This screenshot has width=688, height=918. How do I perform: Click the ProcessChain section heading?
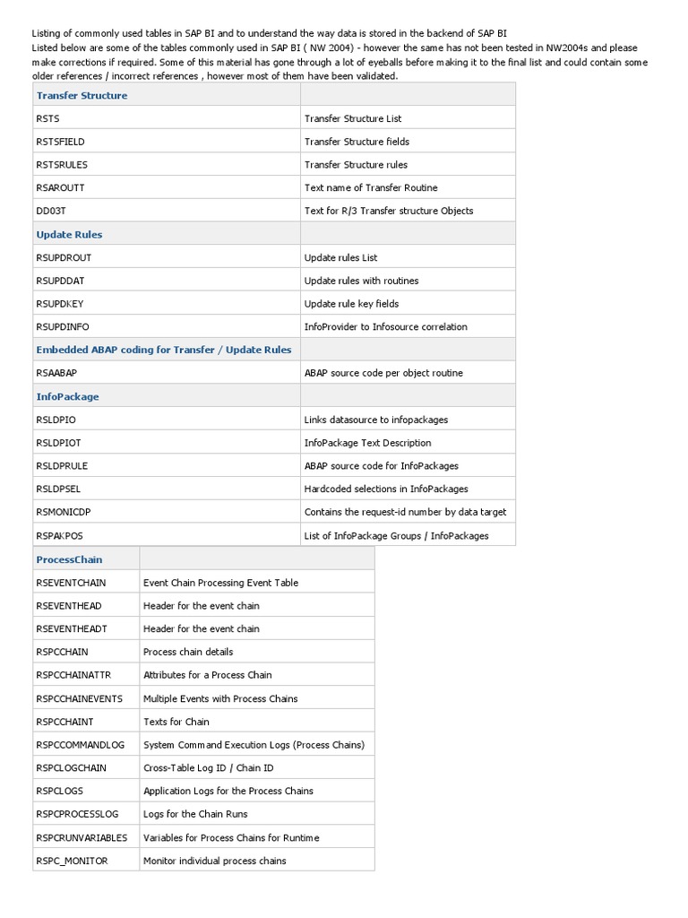69,559
